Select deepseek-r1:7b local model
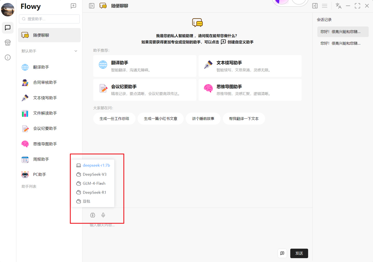The height and width of the screenshot is (262, 373). pyautogui.click(x=96, y=165)
